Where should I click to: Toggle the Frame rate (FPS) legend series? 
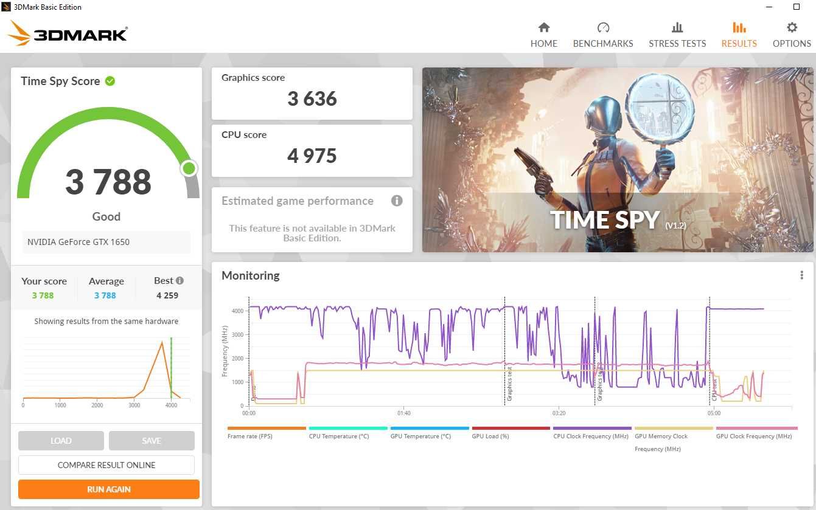267,433
